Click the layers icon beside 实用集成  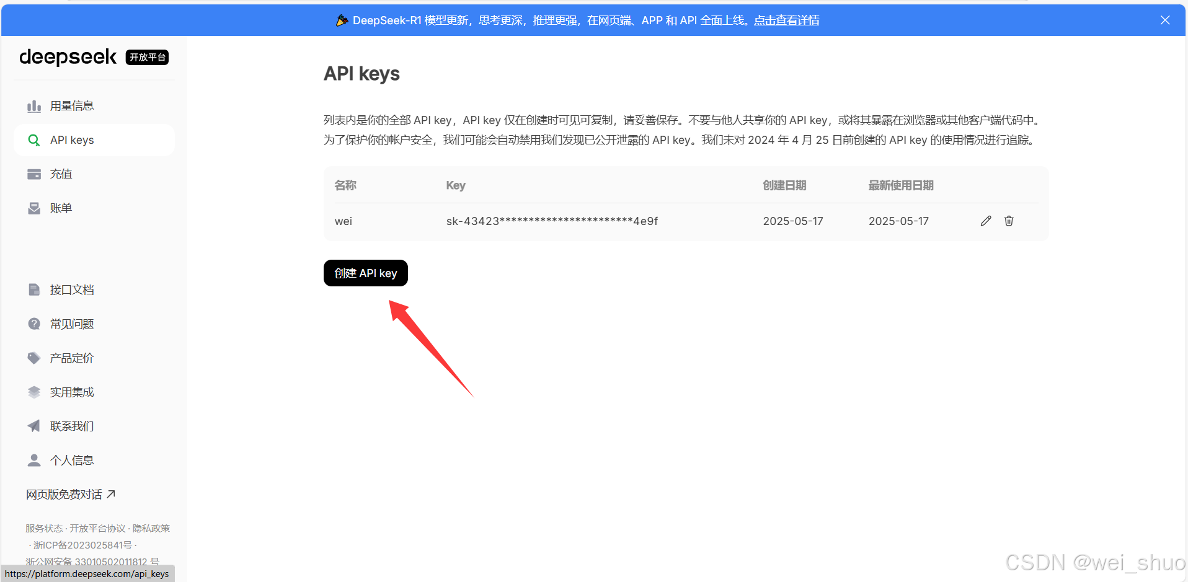tap(34, 392)
